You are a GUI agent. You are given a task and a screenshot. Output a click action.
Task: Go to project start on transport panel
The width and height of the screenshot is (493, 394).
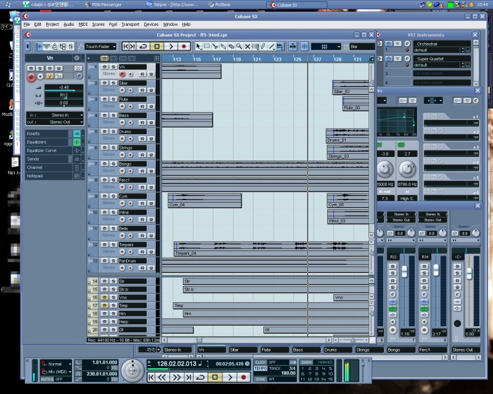[151, 377]
